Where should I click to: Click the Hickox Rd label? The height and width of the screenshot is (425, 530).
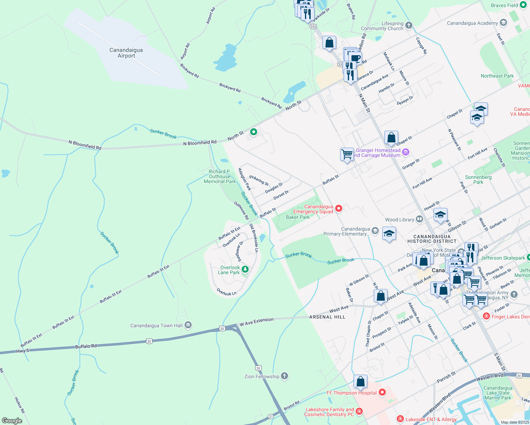tap(19, 405)
